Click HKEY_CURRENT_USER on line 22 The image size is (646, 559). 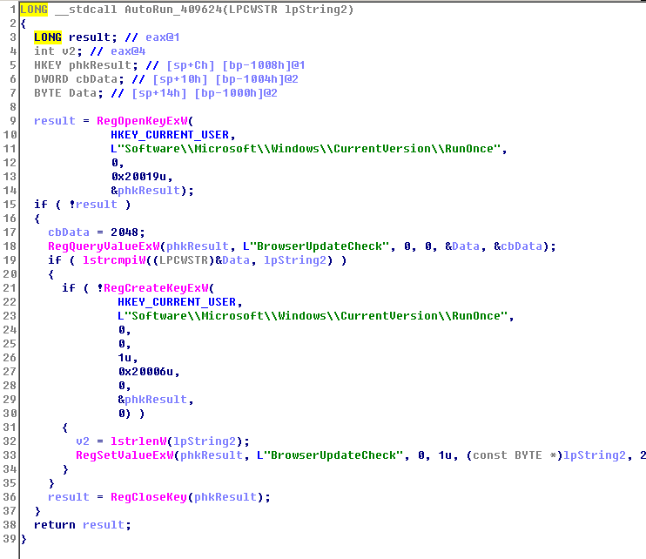177,302
